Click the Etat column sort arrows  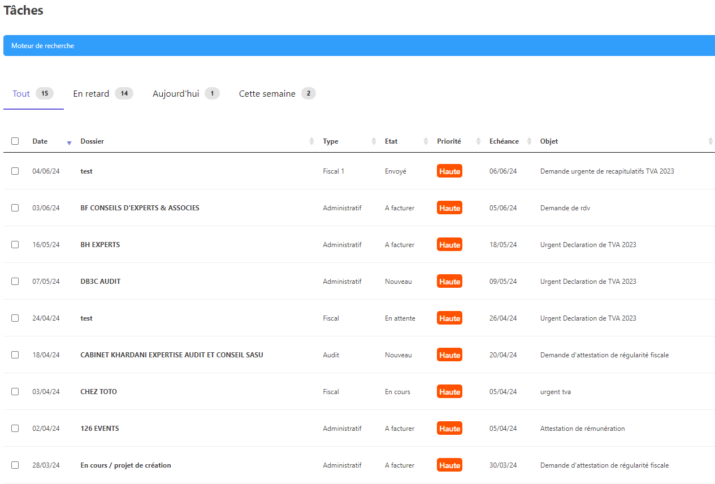[x=426, y=141]
